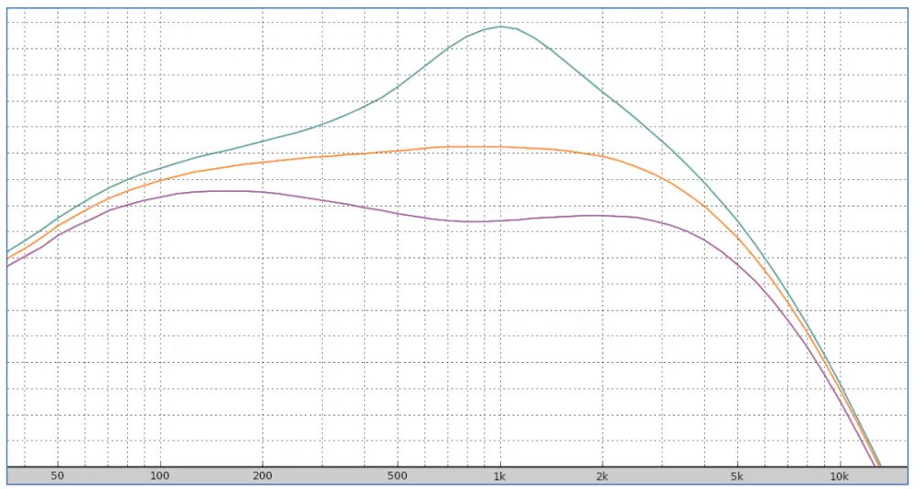The height and width of the screenshot is (489, 920).
Task: Click the 200 frequency axis label
Action: point(262,475)
